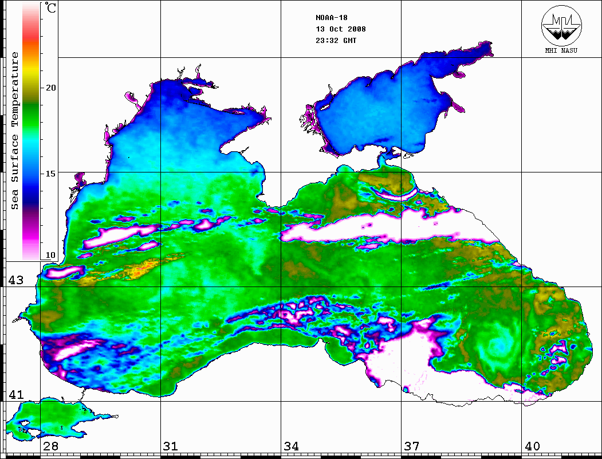
Task: Click the 'MHI NASU' caption text
Action: pyautogui.click(x=561, y=50)
